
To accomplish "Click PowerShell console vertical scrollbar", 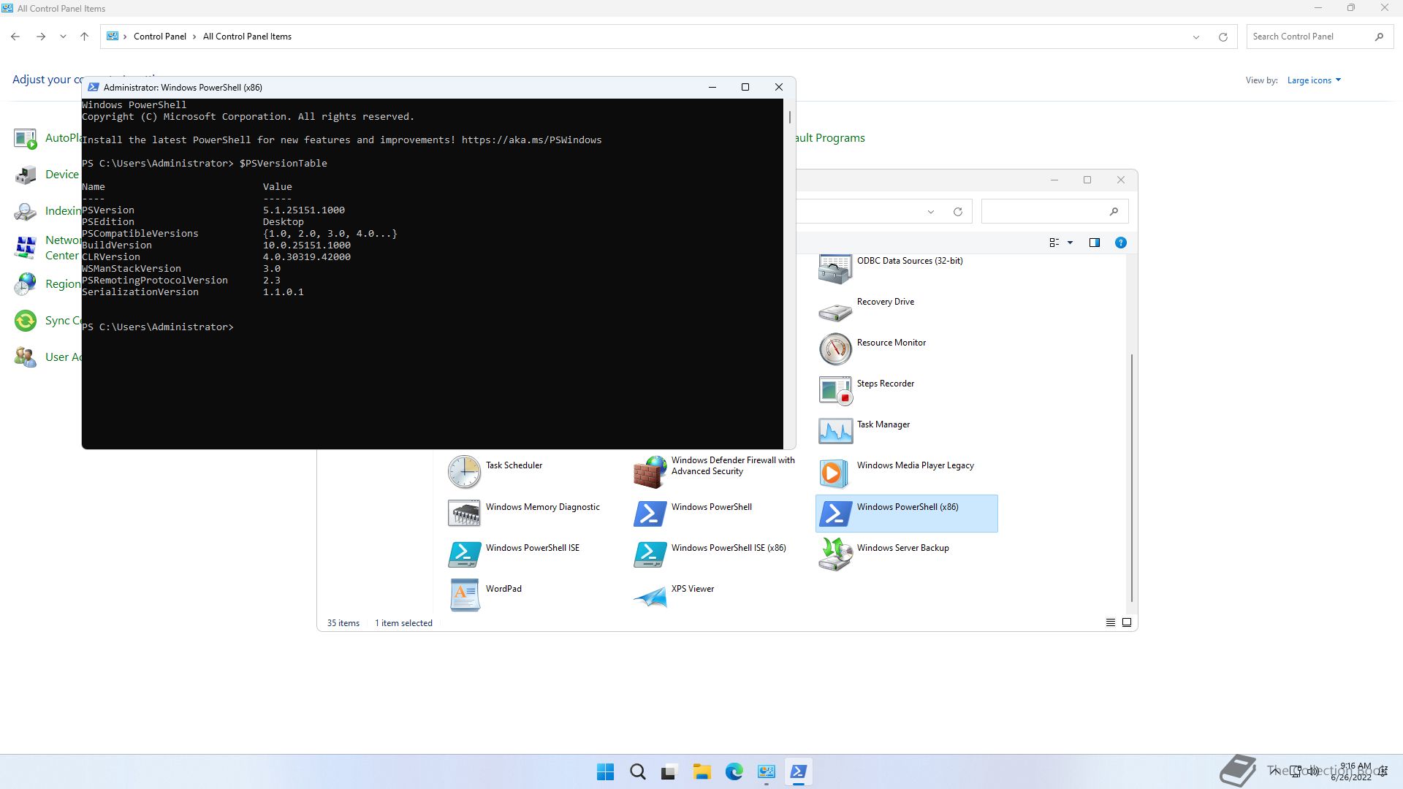I will (789, 117).
